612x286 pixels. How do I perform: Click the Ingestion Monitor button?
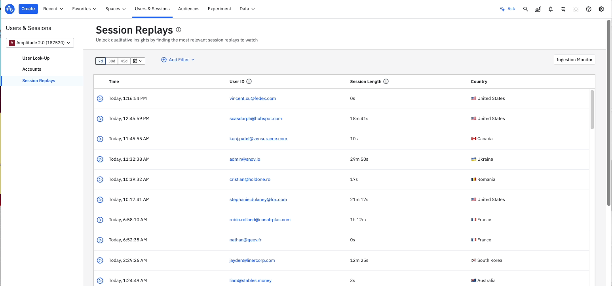[574, 60]
